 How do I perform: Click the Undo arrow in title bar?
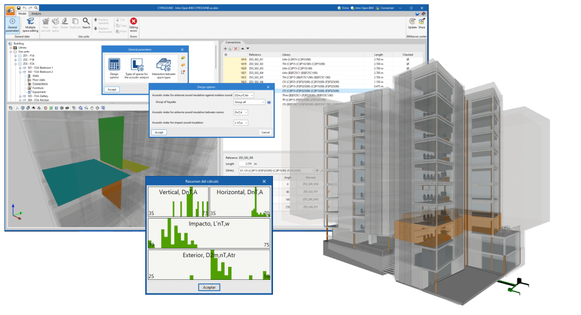tap(24, 8)
